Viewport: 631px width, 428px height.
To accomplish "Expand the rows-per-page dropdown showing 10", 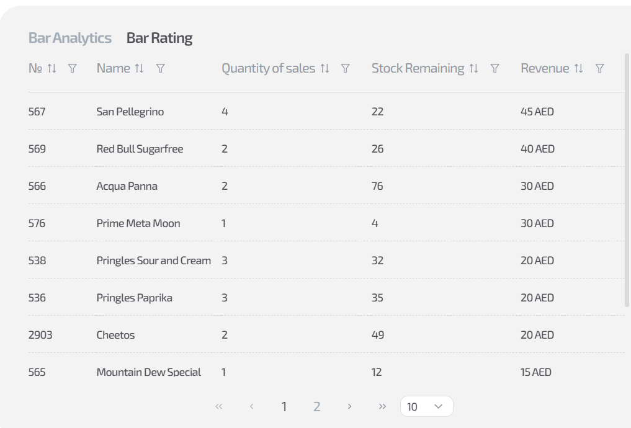I will [427, 406].
